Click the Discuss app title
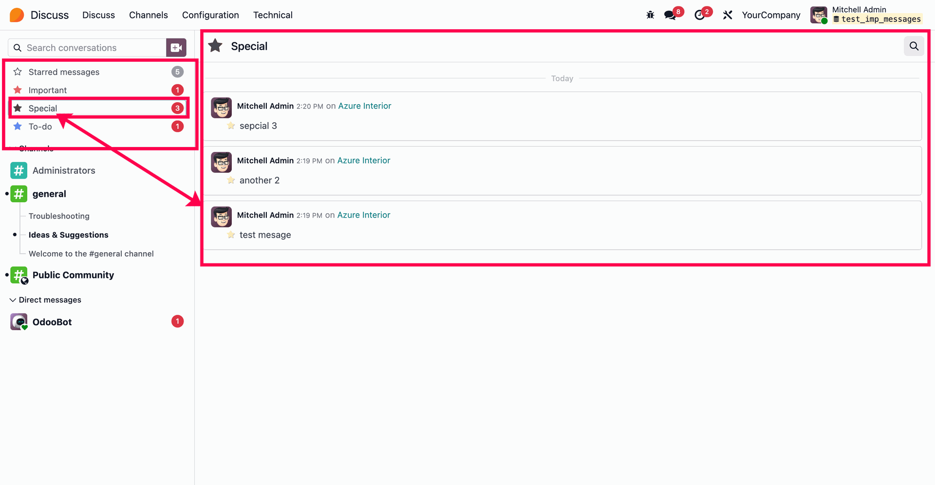The height and width of the screenshot is (485, 935). (50, 15)
